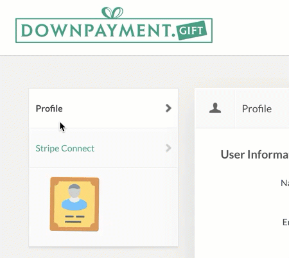Open the Stripe Connect link

tap(65, 148)
